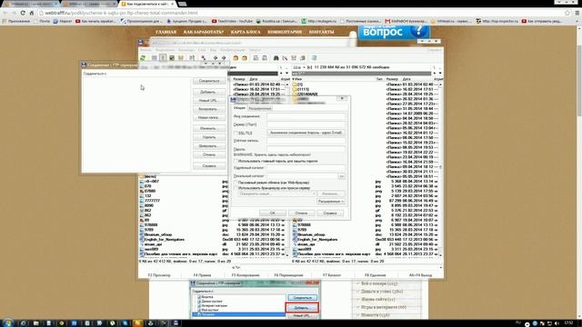The height and width of the screenshot is (327, 582).
Task: Open the Techvideo - YouTube bookmark
Action: (x=232, y=21)
